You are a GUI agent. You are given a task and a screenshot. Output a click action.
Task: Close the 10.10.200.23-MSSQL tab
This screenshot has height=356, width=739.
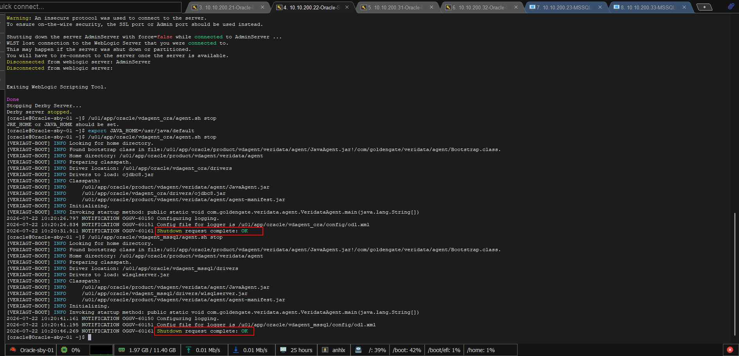600,7
